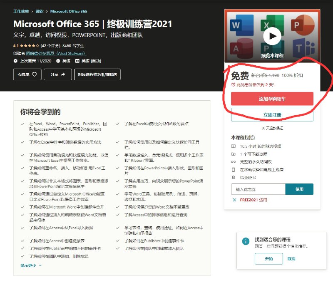Click the mobile device icon
Viewport: 333px width, 285px height.
pos(234,170)
